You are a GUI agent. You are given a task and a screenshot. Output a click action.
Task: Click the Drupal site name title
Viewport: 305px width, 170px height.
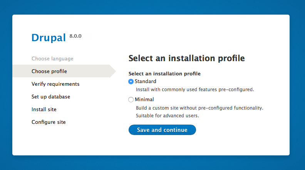coord(49,38)
